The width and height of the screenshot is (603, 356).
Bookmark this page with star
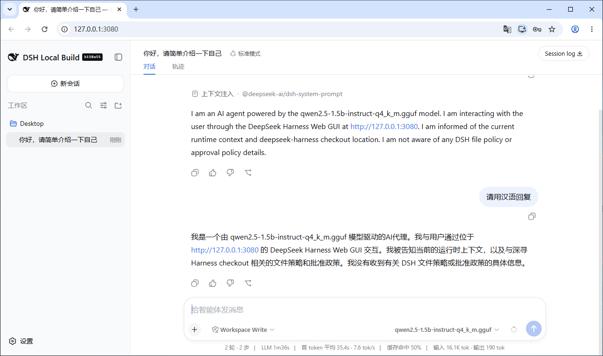pyautogui.click(x=552, y=29)
